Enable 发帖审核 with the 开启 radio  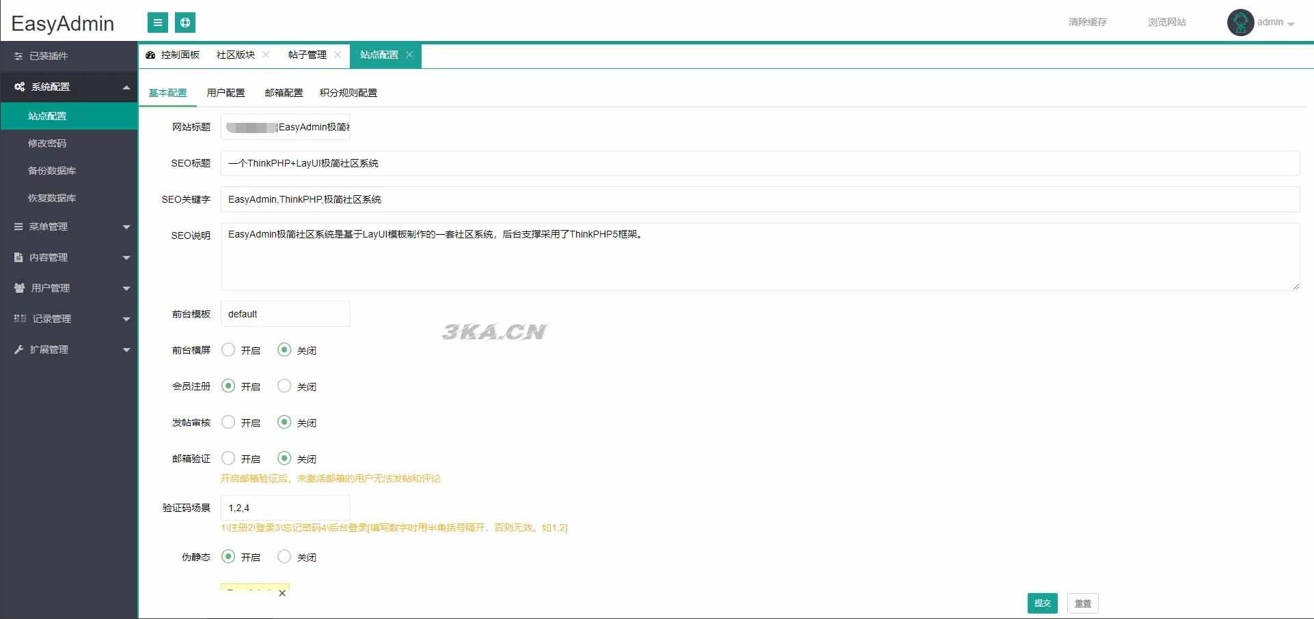pos(228,422)
